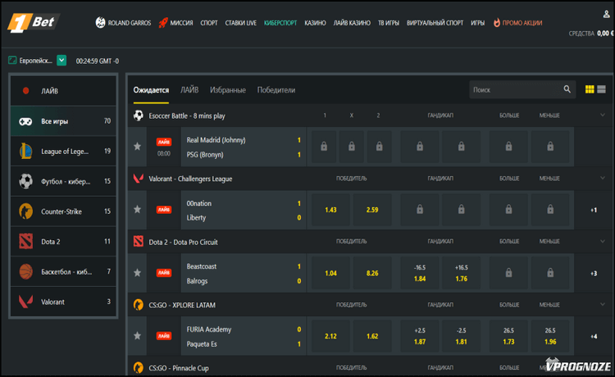Switch to the Избранные tab
This screenshot has height=377, width=615.
pyautogui.click(x=228, y=90)
